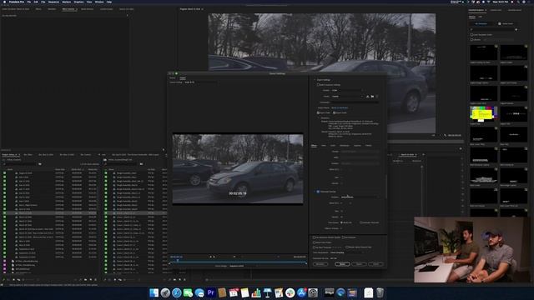534x300 pixels.
Task: Enable Import Into Project checkbox
Action: click(314, 242)
